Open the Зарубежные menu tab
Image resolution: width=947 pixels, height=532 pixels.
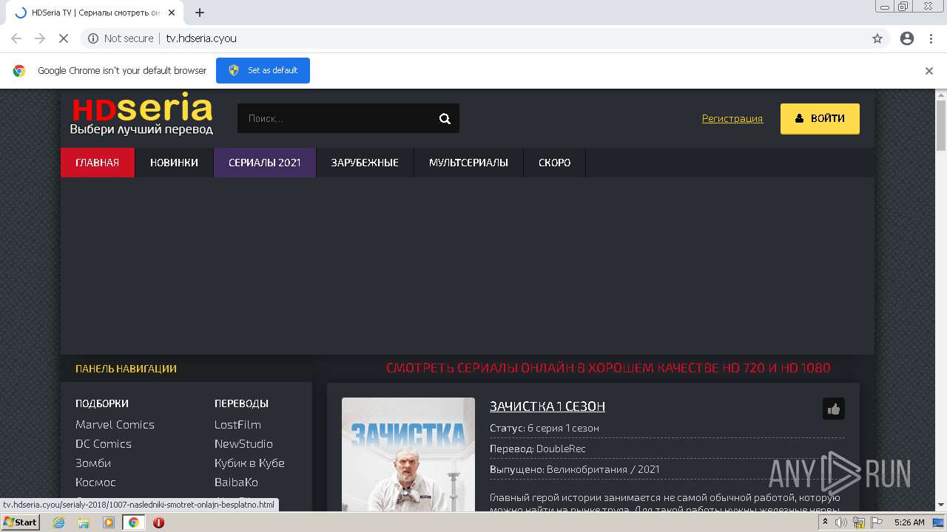point(365,163)
